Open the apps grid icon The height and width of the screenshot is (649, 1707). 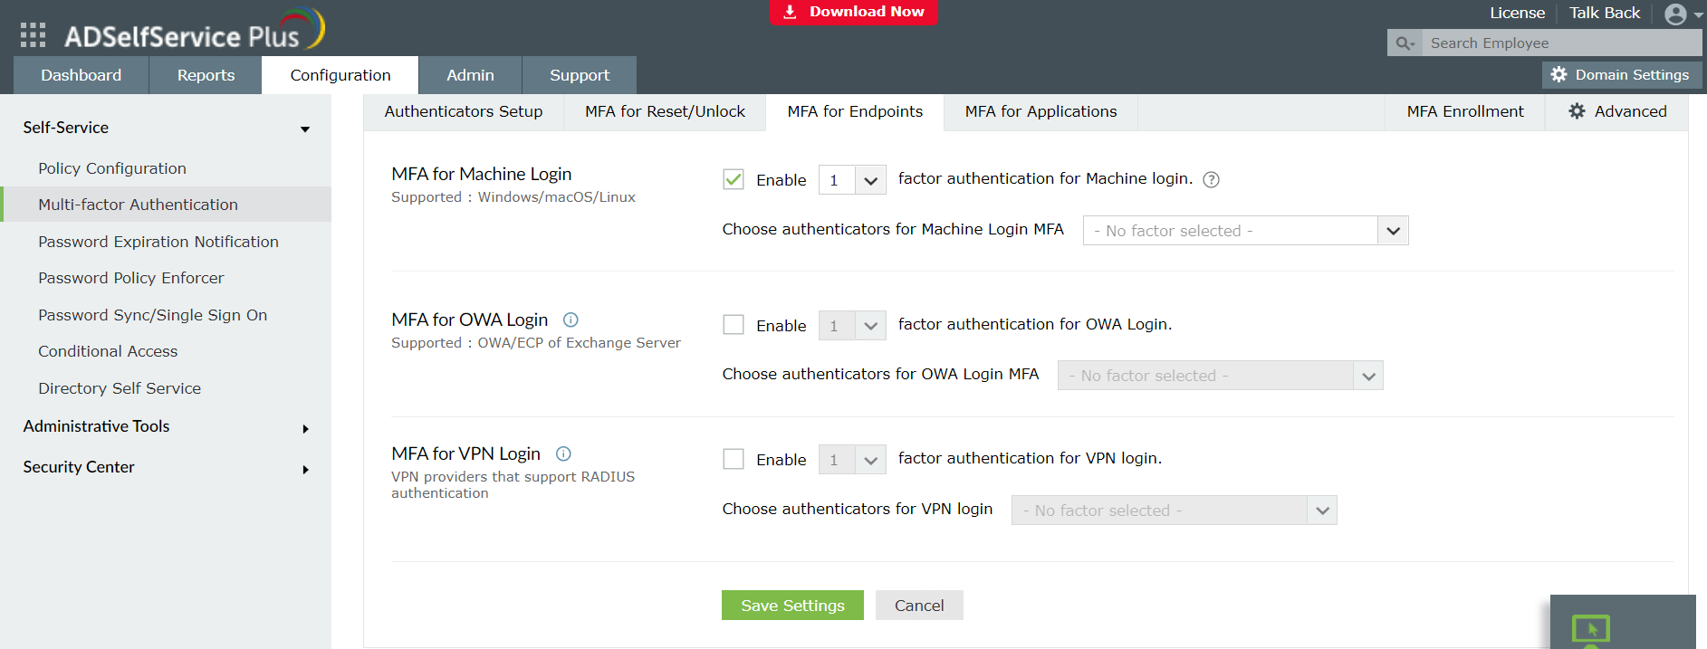(x=33, y=34)
